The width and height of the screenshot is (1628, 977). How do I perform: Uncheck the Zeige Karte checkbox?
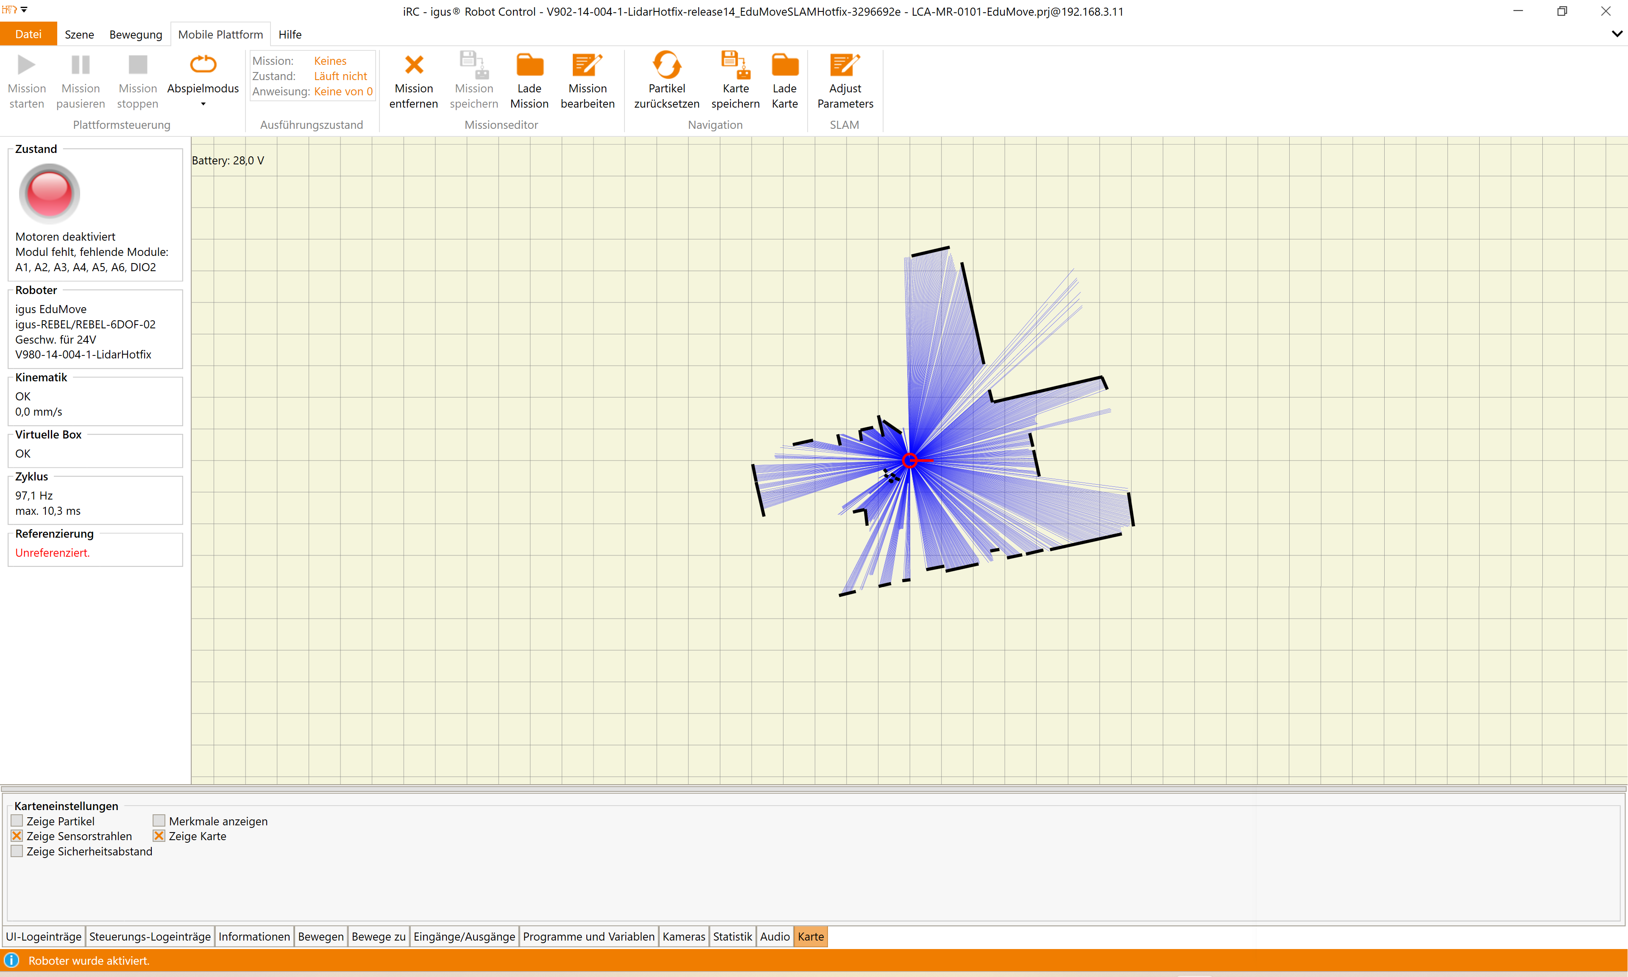(x=159, y=836)
